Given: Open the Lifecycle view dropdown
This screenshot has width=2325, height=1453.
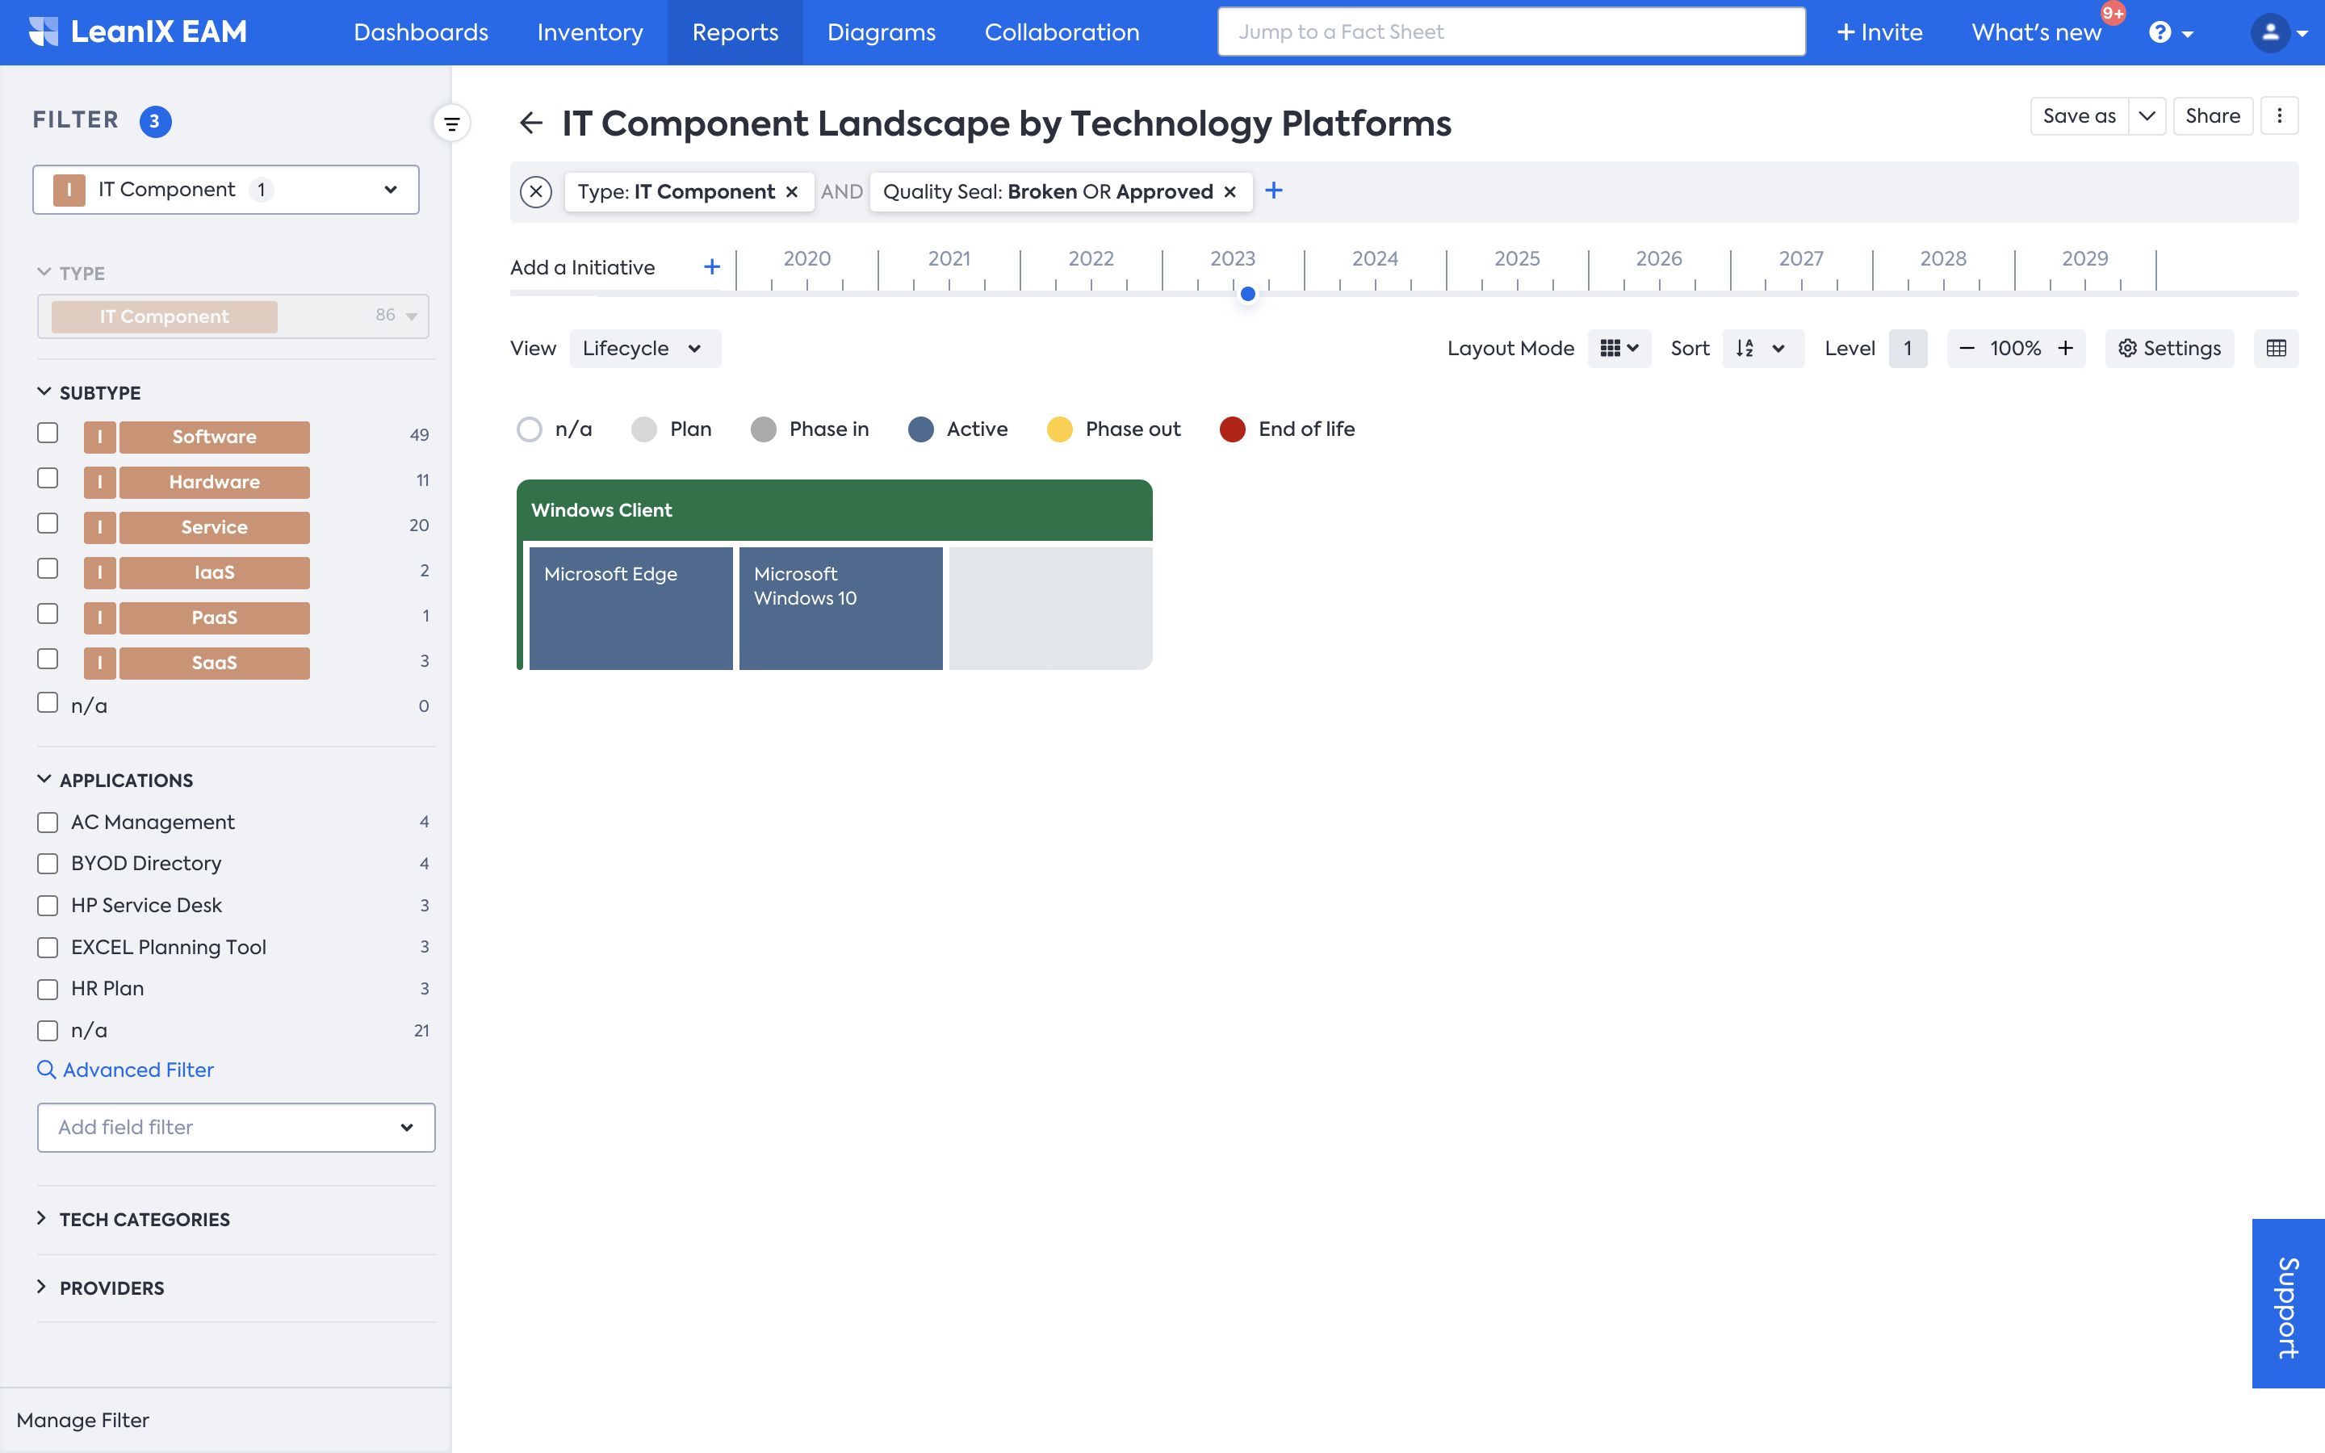Looking at the screenshot, I should (643, 348).
